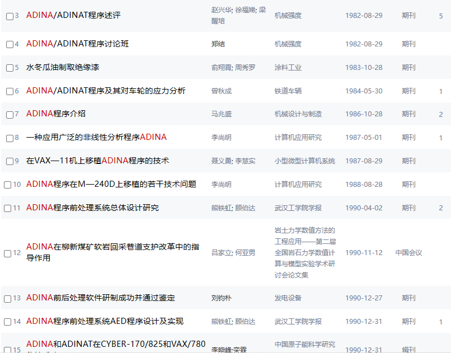Click the citation count 5 for result 3
Image resolution: width=451 pixels, height=353 pixels.
(441, 15)
